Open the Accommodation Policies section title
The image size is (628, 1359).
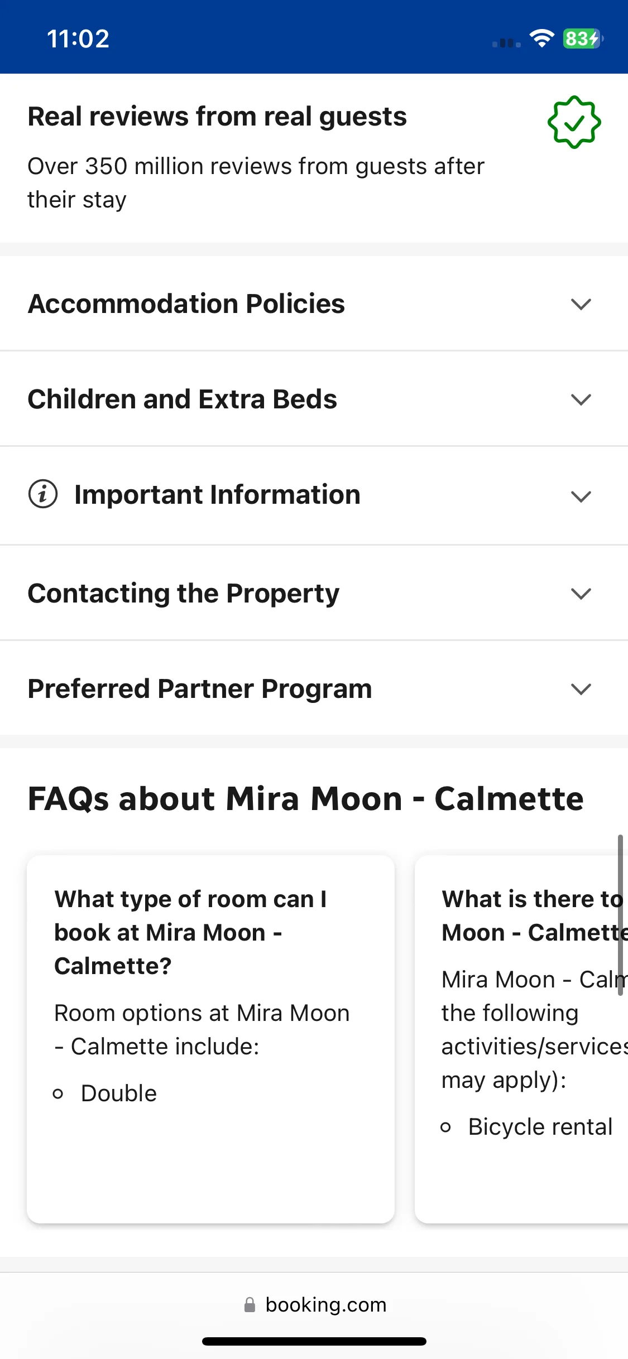click(x=186, y=304)
